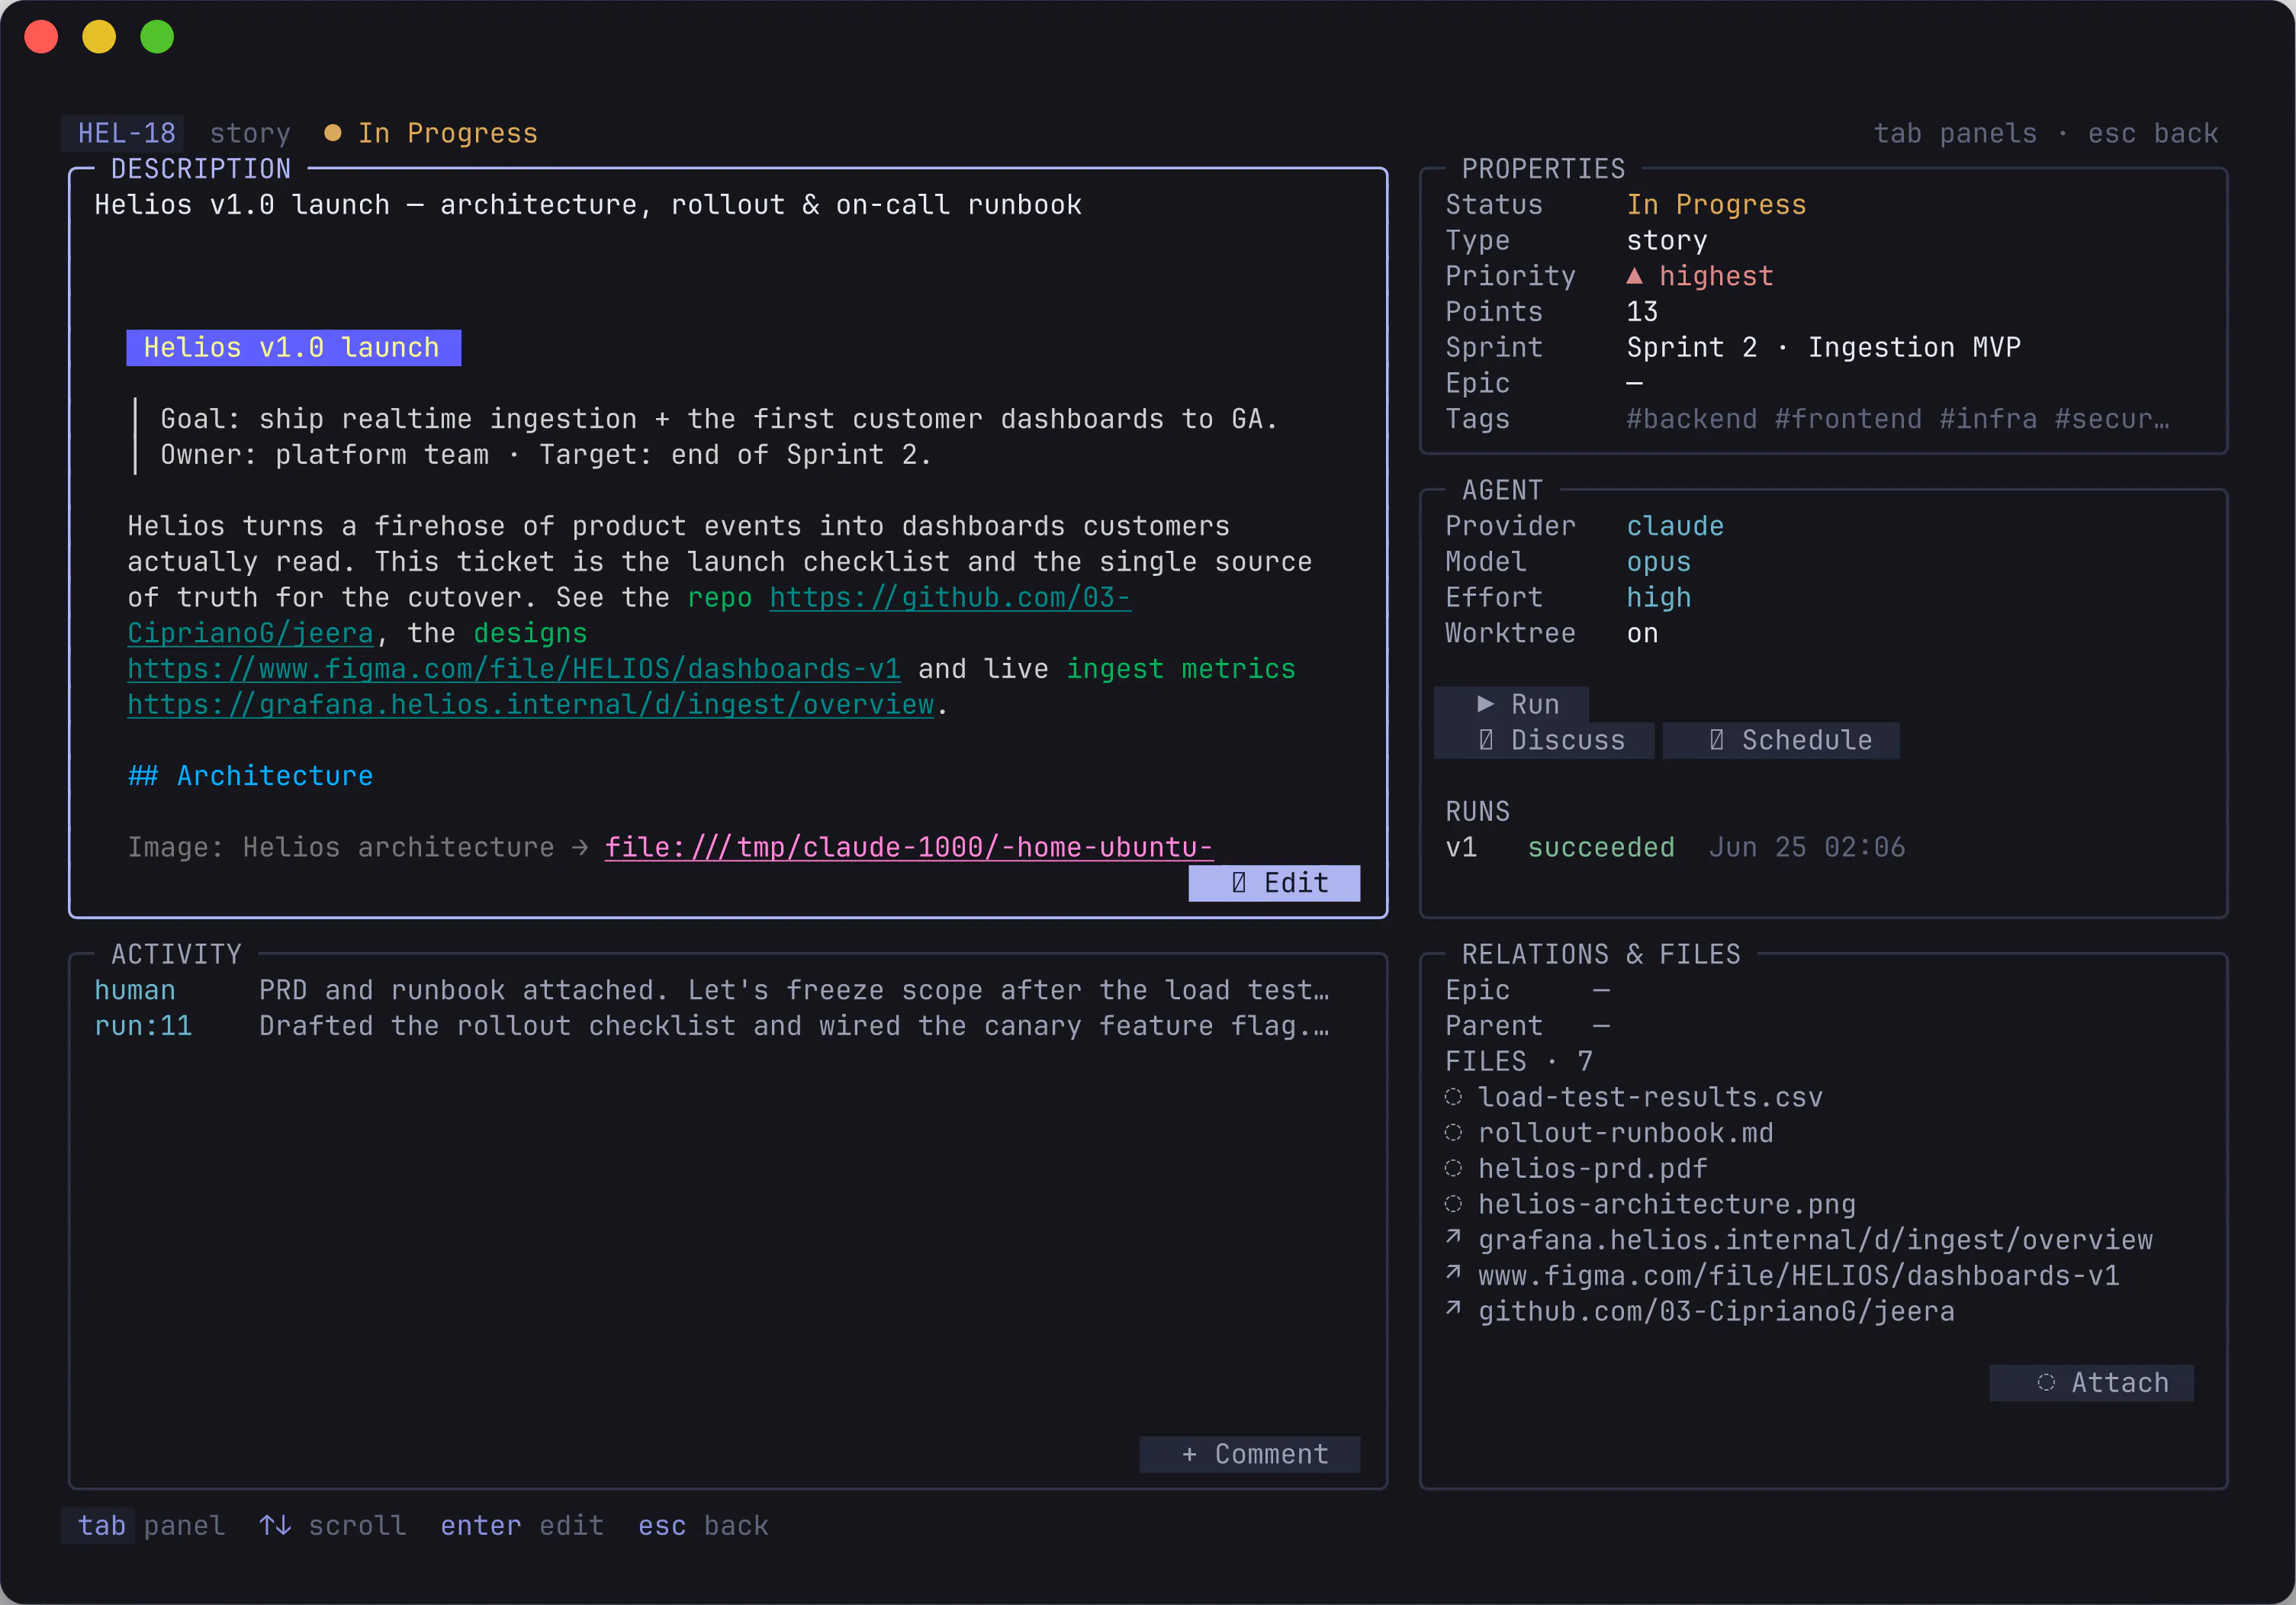Image resolution: width=2296 pixels, height=1605 pixels.
Task: Open helios-prd.pdf in the files list
Action: [1592, 1168]
